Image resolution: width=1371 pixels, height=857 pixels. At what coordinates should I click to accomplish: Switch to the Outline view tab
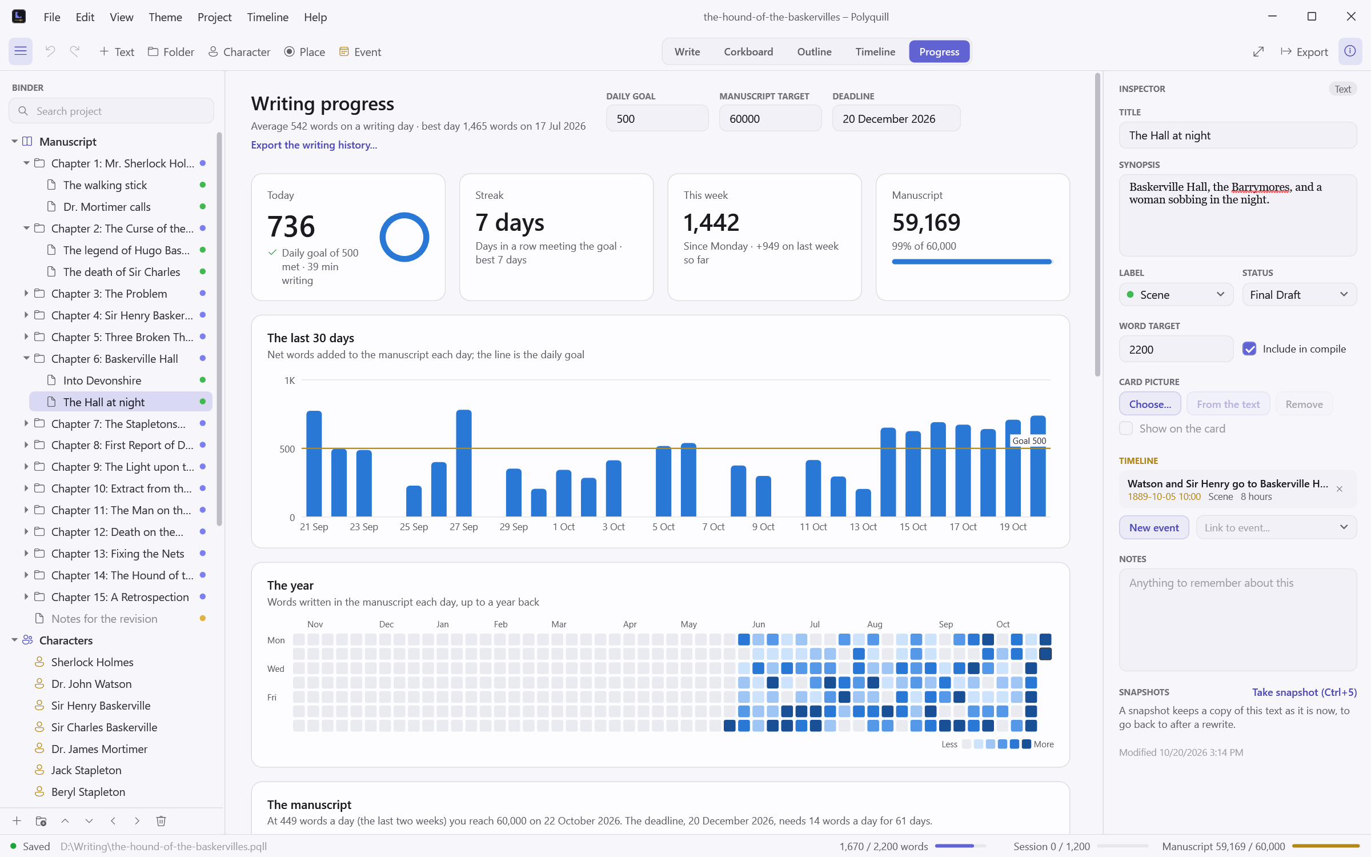click(814, 51)
